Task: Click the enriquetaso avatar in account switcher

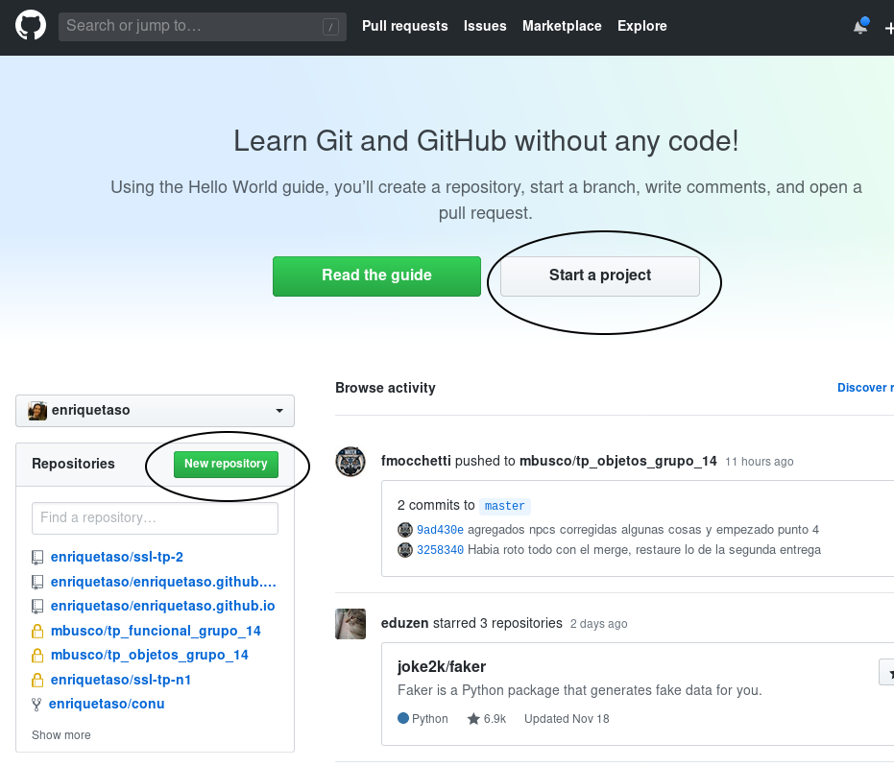Action: (x=37, y=410)
